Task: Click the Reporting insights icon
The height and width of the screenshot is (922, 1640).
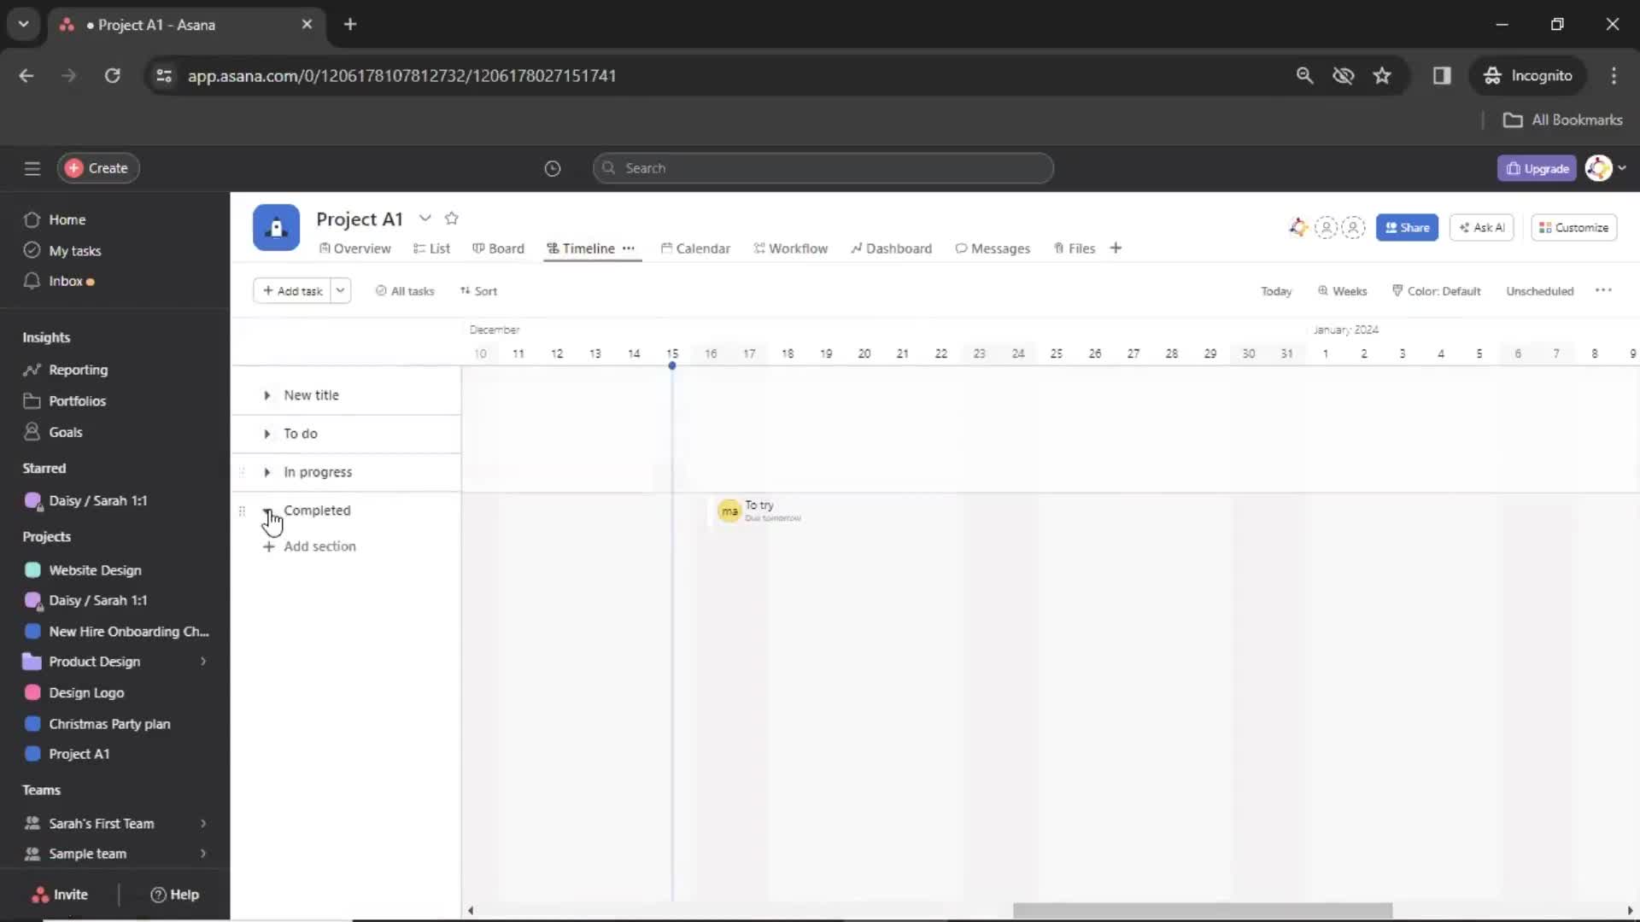Action: coord(32,370)
